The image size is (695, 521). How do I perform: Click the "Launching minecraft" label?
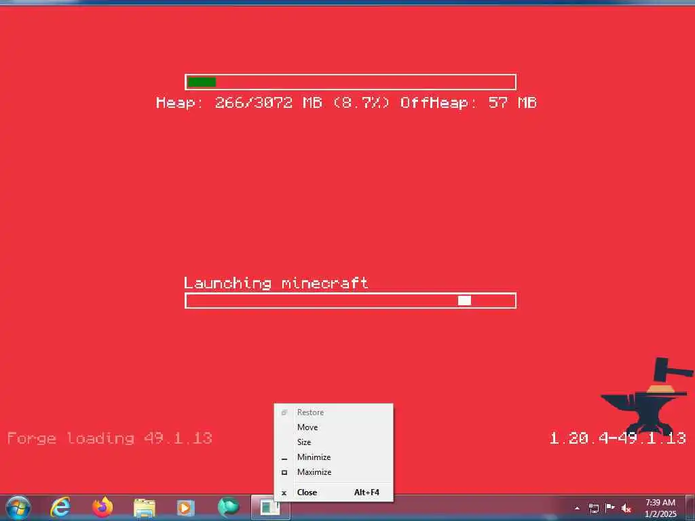click(x=276, y=283)
